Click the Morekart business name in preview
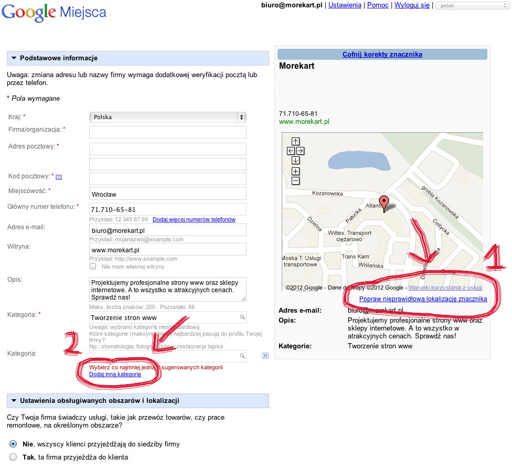Image resolution: width=512 pixels, height=469 pixels. [296, 66]
